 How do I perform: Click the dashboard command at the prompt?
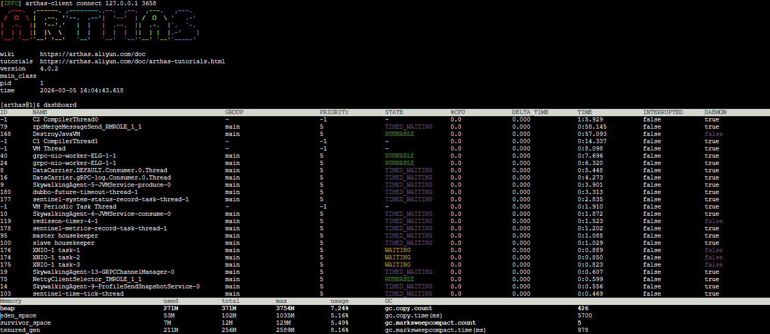[x=60, y=105]
